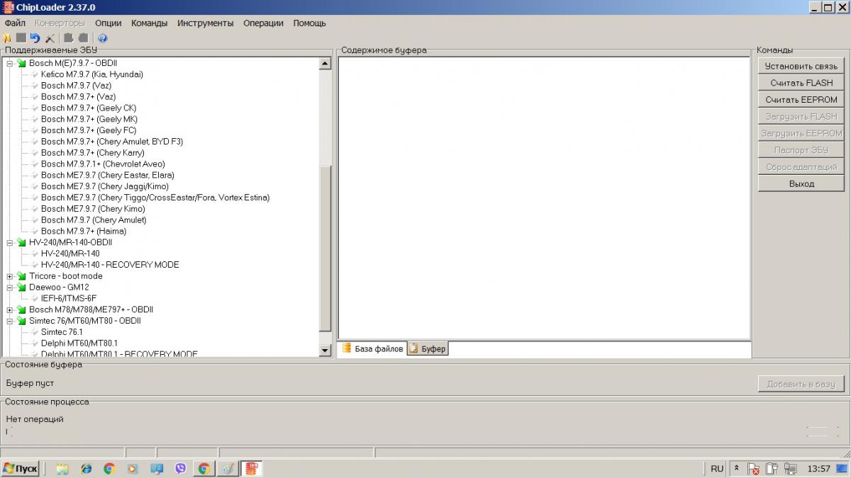The height and width of the screenshot is (478, 851).
Task: Switch to the База файлов tab
Action: [373, 348]
